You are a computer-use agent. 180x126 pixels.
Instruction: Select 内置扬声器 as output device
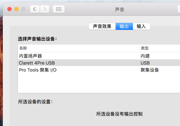pyautogui.click(x=31, y=56)
